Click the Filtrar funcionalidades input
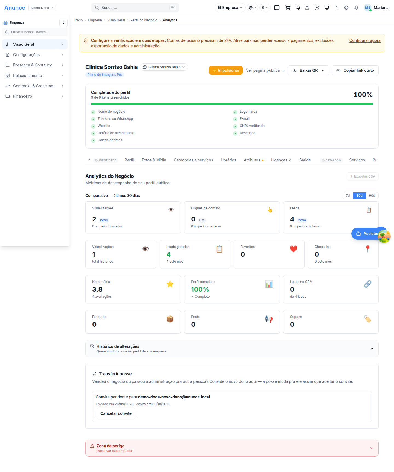Image resolution: width=394 pixels, height=472 pixels. 35,32
